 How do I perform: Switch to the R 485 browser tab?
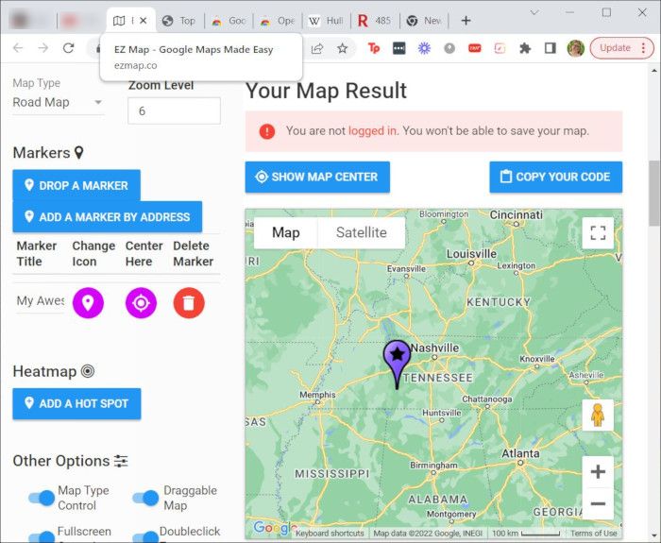(375, 20)
